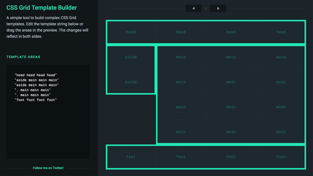
Task: Open the Follow me on Twitter link
Action: 48,168
